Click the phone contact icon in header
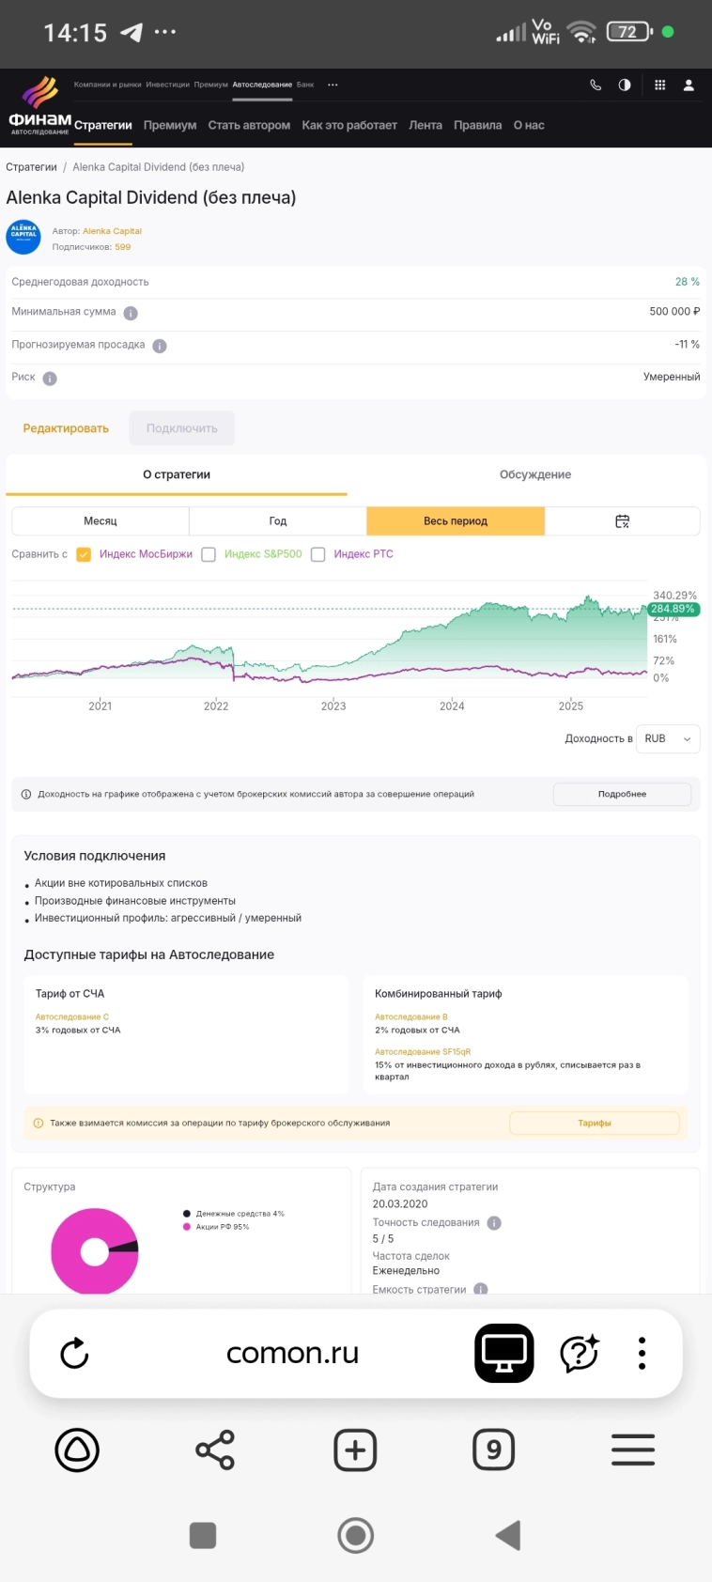The height and width of the screenshot is (1582, 712). (x=596, y=85)
